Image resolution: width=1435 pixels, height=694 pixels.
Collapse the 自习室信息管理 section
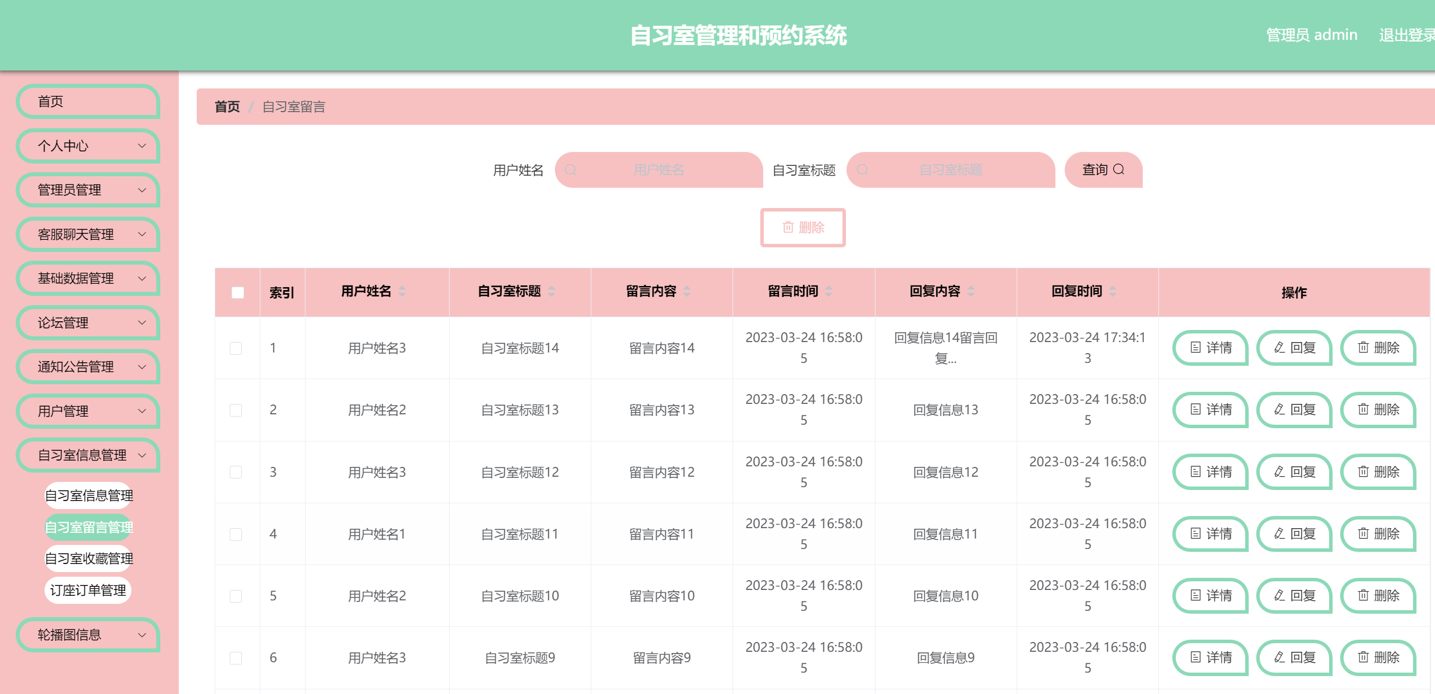(87, 455)
